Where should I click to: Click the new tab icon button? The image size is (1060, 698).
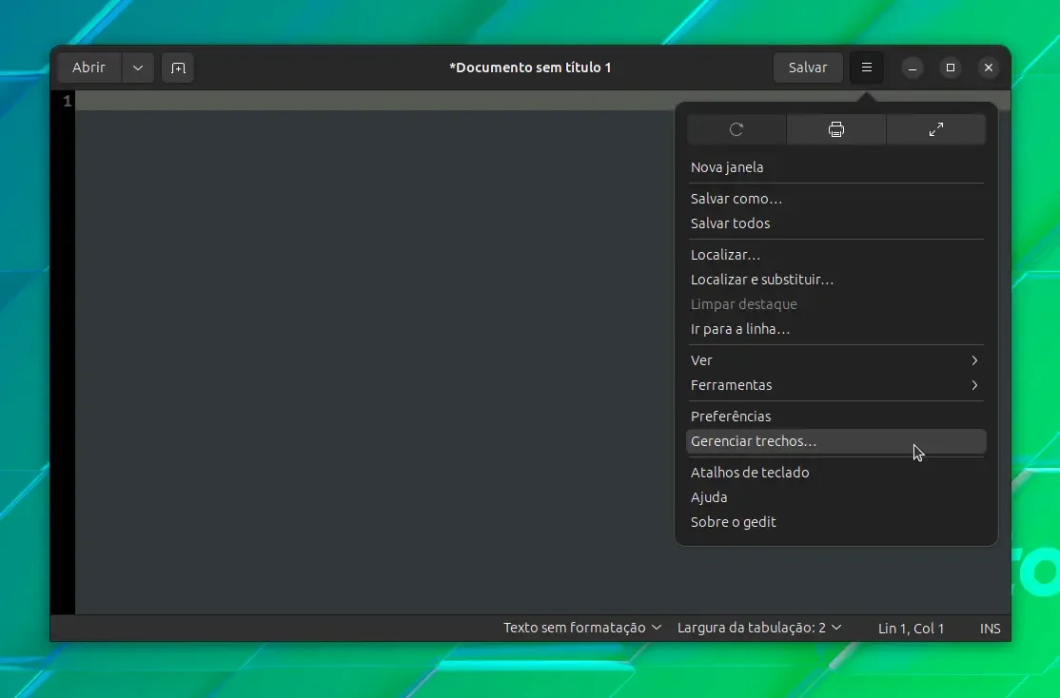178,68
